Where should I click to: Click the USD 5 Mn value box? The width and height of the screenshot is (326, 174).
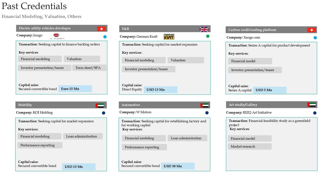click(270, 90)
